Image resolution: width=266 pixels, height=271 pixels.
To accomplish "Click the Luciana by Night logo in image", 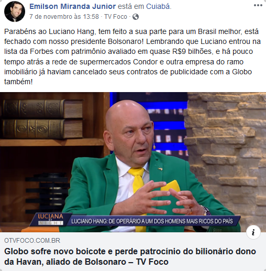I will click(x=51, y=219).
